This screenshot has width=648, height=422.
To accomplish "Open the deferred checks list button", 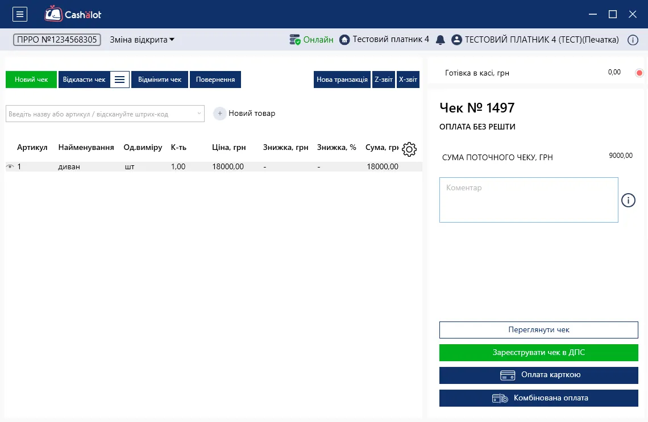I will (120, 80).
